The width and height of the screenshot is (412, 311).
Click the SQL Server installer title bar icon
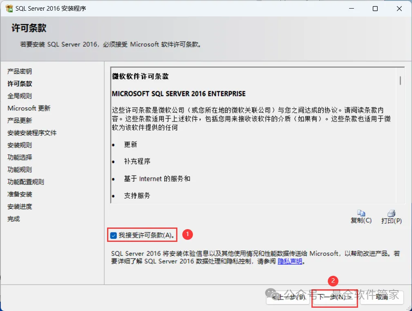[9, 9]
